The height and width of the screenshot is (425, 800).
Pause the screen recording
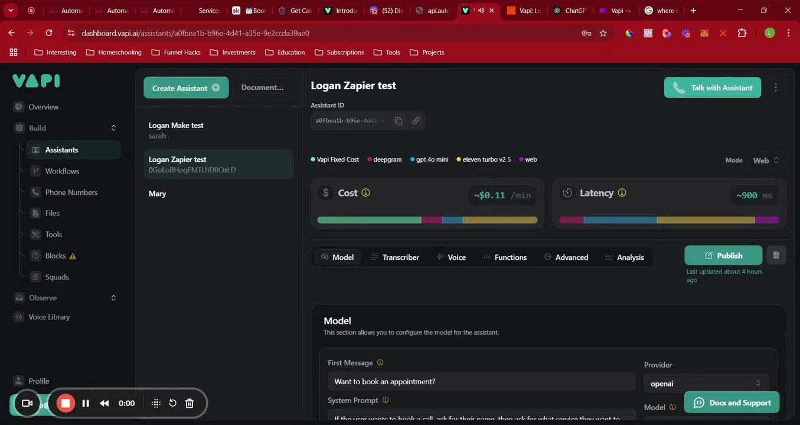click(86, 403)
